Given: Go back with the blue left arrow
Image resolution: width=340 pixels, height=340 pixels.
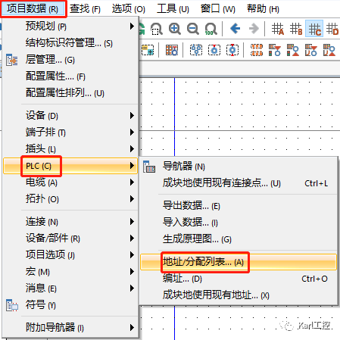Looking at the screenshot, I should [x=235, y=29].
